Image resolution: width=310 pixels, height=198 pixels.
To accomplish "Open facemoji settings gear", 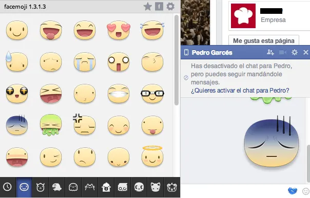I will (170, 7).
